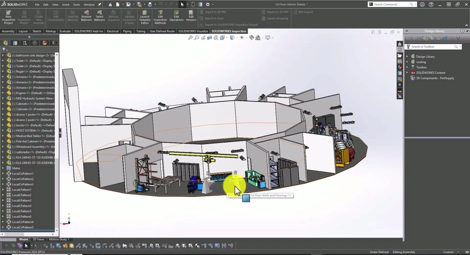
Task: Click the View Orientation cube icon
Action: (x=222, y=38)
